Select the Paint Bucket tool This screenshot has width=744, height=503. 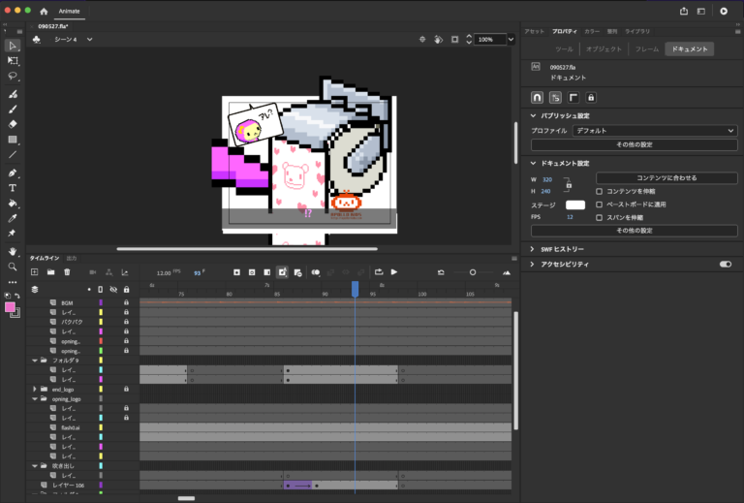tap(13, 204)
